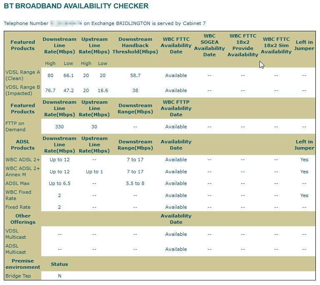Click the 'VDSL Multicast' row label
The image size is (320, 285).
click(16, 234)
